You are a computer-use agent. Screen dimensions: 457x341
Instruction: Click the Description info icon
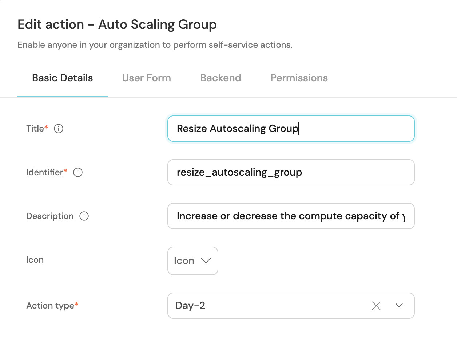(84, 216)
